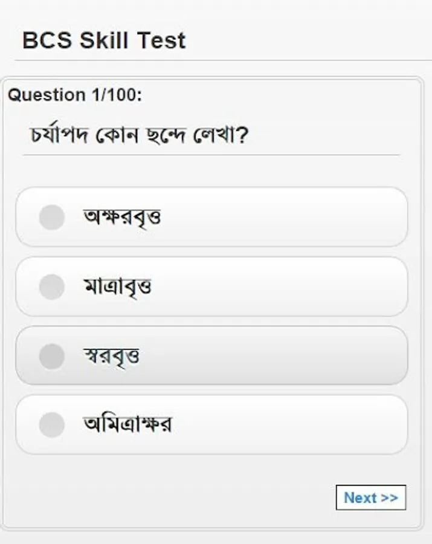The width and height of the screenshot is (432, 544).
Task: Click the অক্ষরবৃত্ত answer text
Action: coord(122,218)
